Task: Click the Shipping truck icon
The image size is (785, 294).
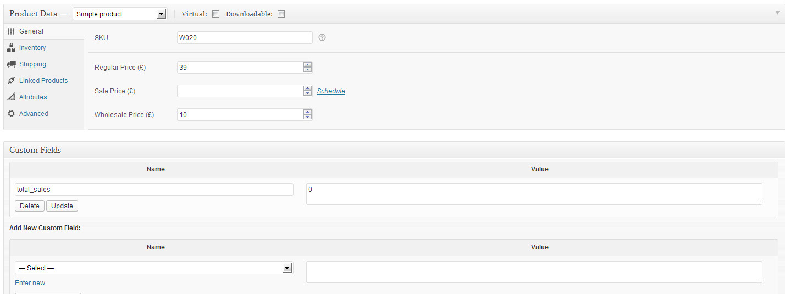Action: click(x=11, y=64)
